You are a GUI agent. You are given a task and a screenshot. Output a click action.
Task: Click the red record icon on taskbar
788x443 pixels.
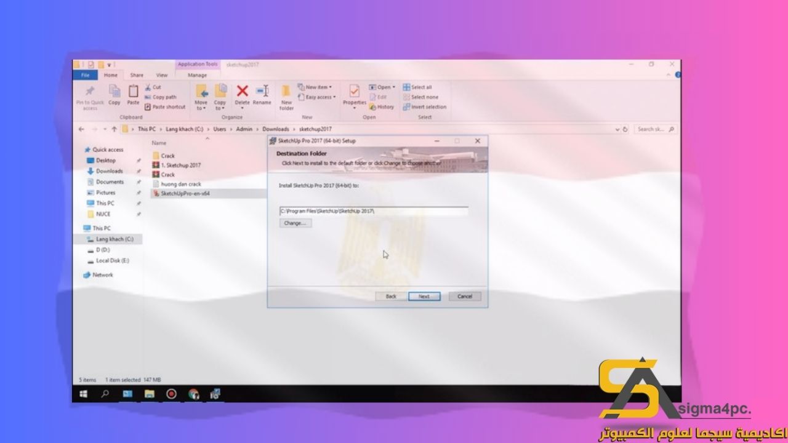coord(171,394)
